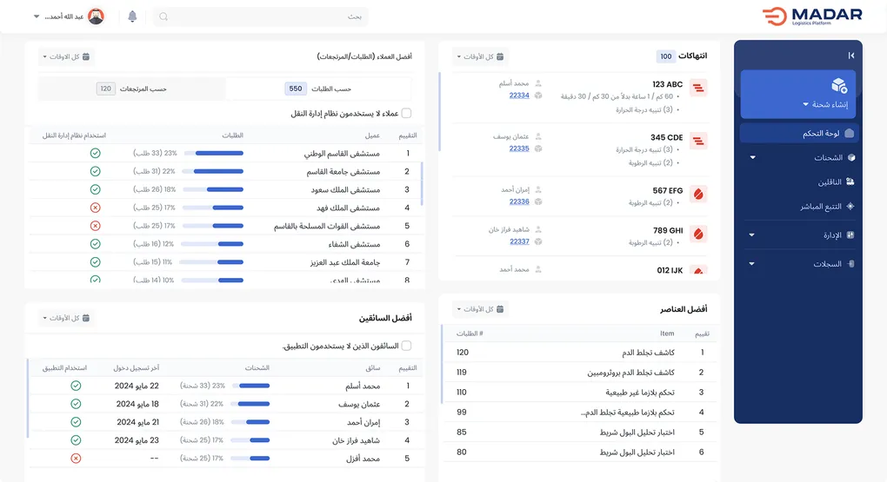The height and width of the screenshot is (482, 887).
Task: Click red violation icon for 123 ABC
Action: click(697, 87)
